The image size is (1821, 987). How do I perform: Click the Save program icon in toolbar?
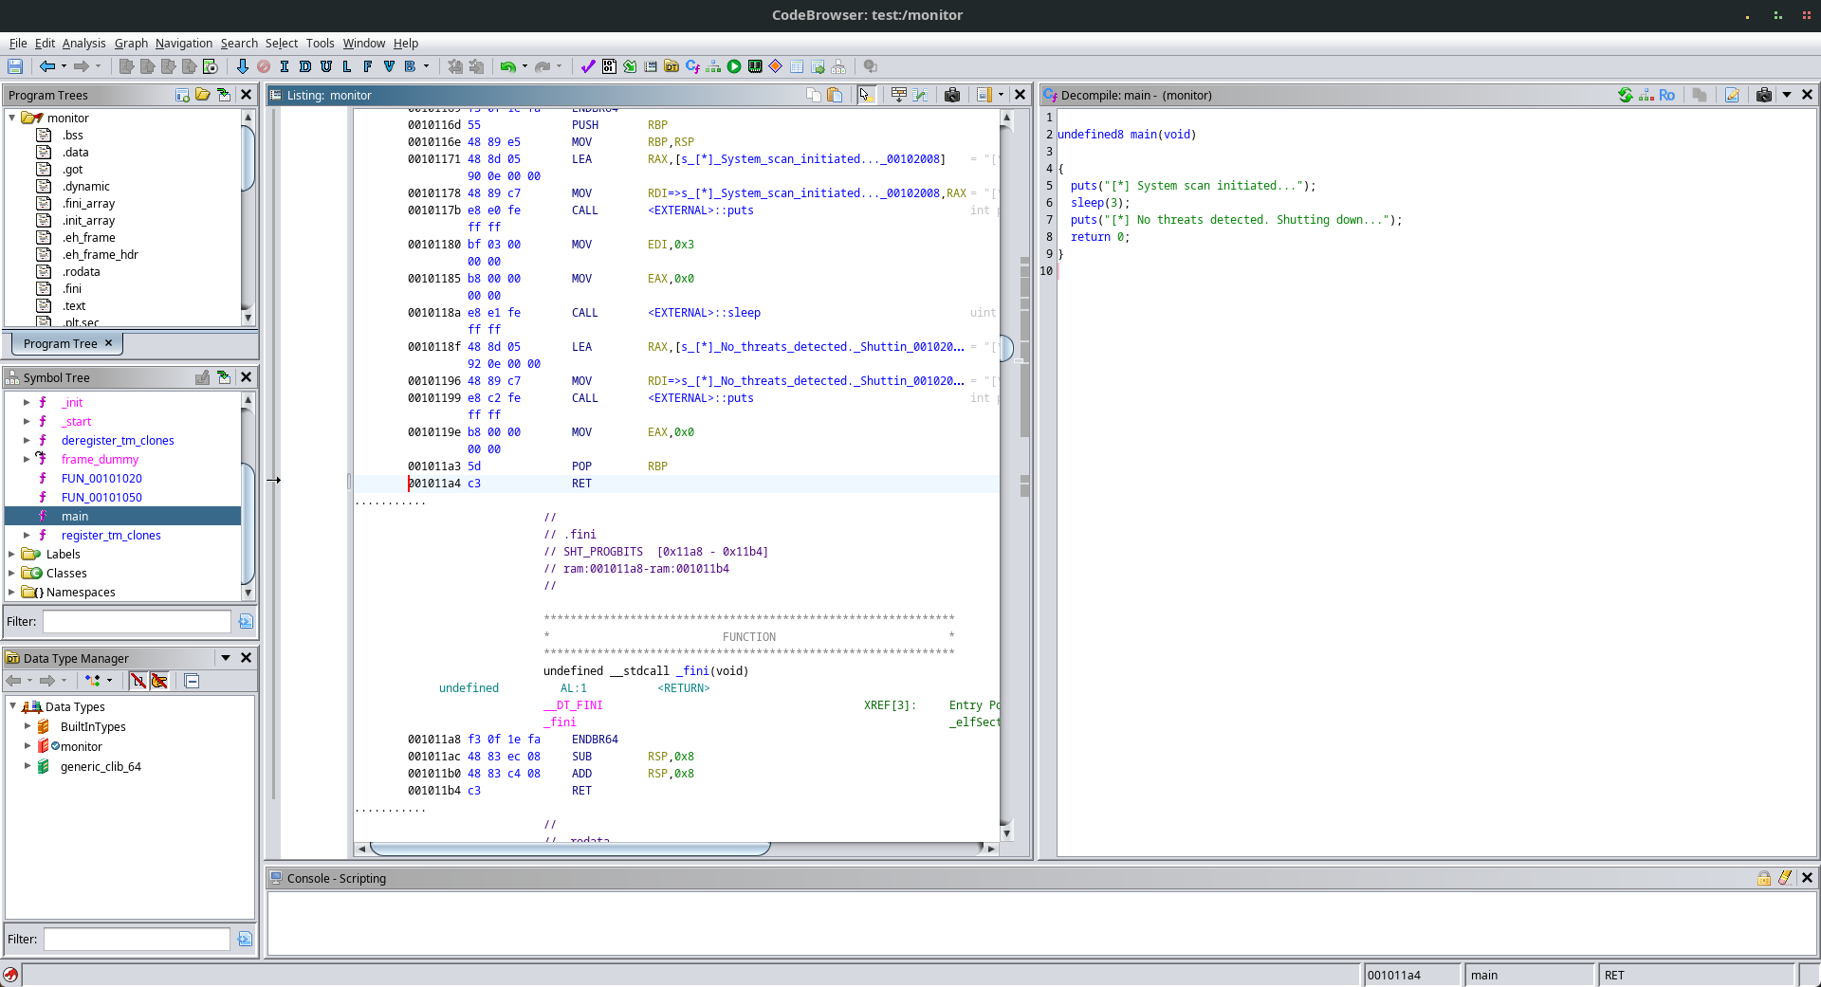click(x=15, y=66)
